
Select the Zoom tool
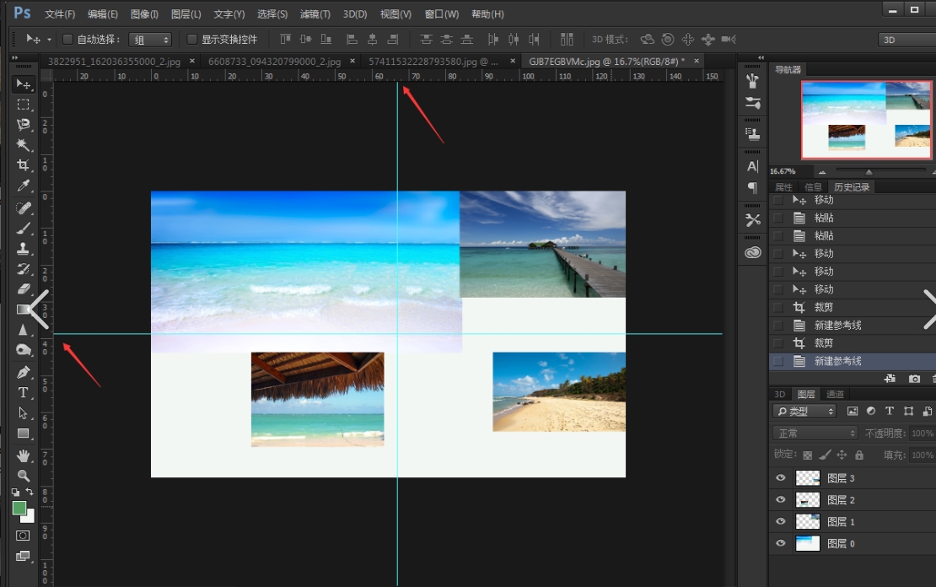tap(24, 476)
